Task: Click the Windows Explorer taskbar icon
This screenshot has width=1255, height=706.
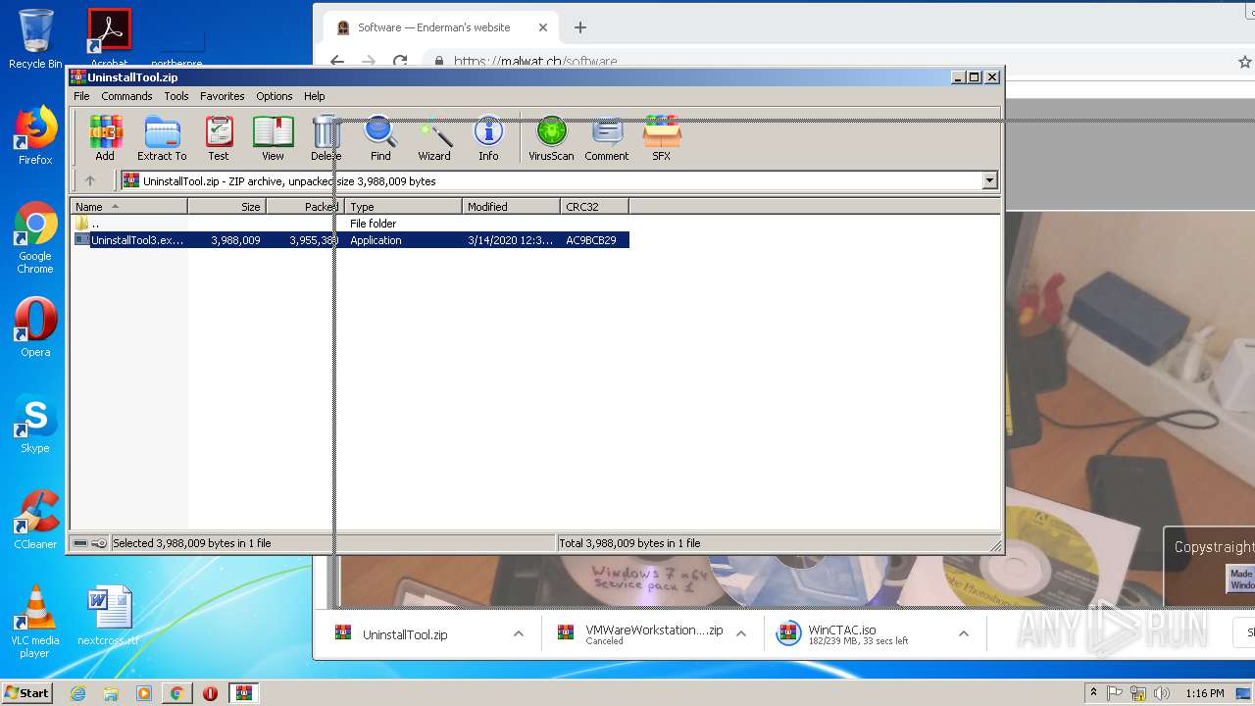Action: [111, 693]
